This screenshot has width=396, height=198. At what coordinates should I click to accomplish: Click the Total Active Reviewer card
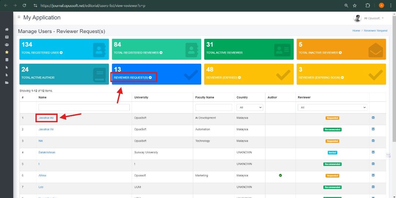click(x=249, y=49)
